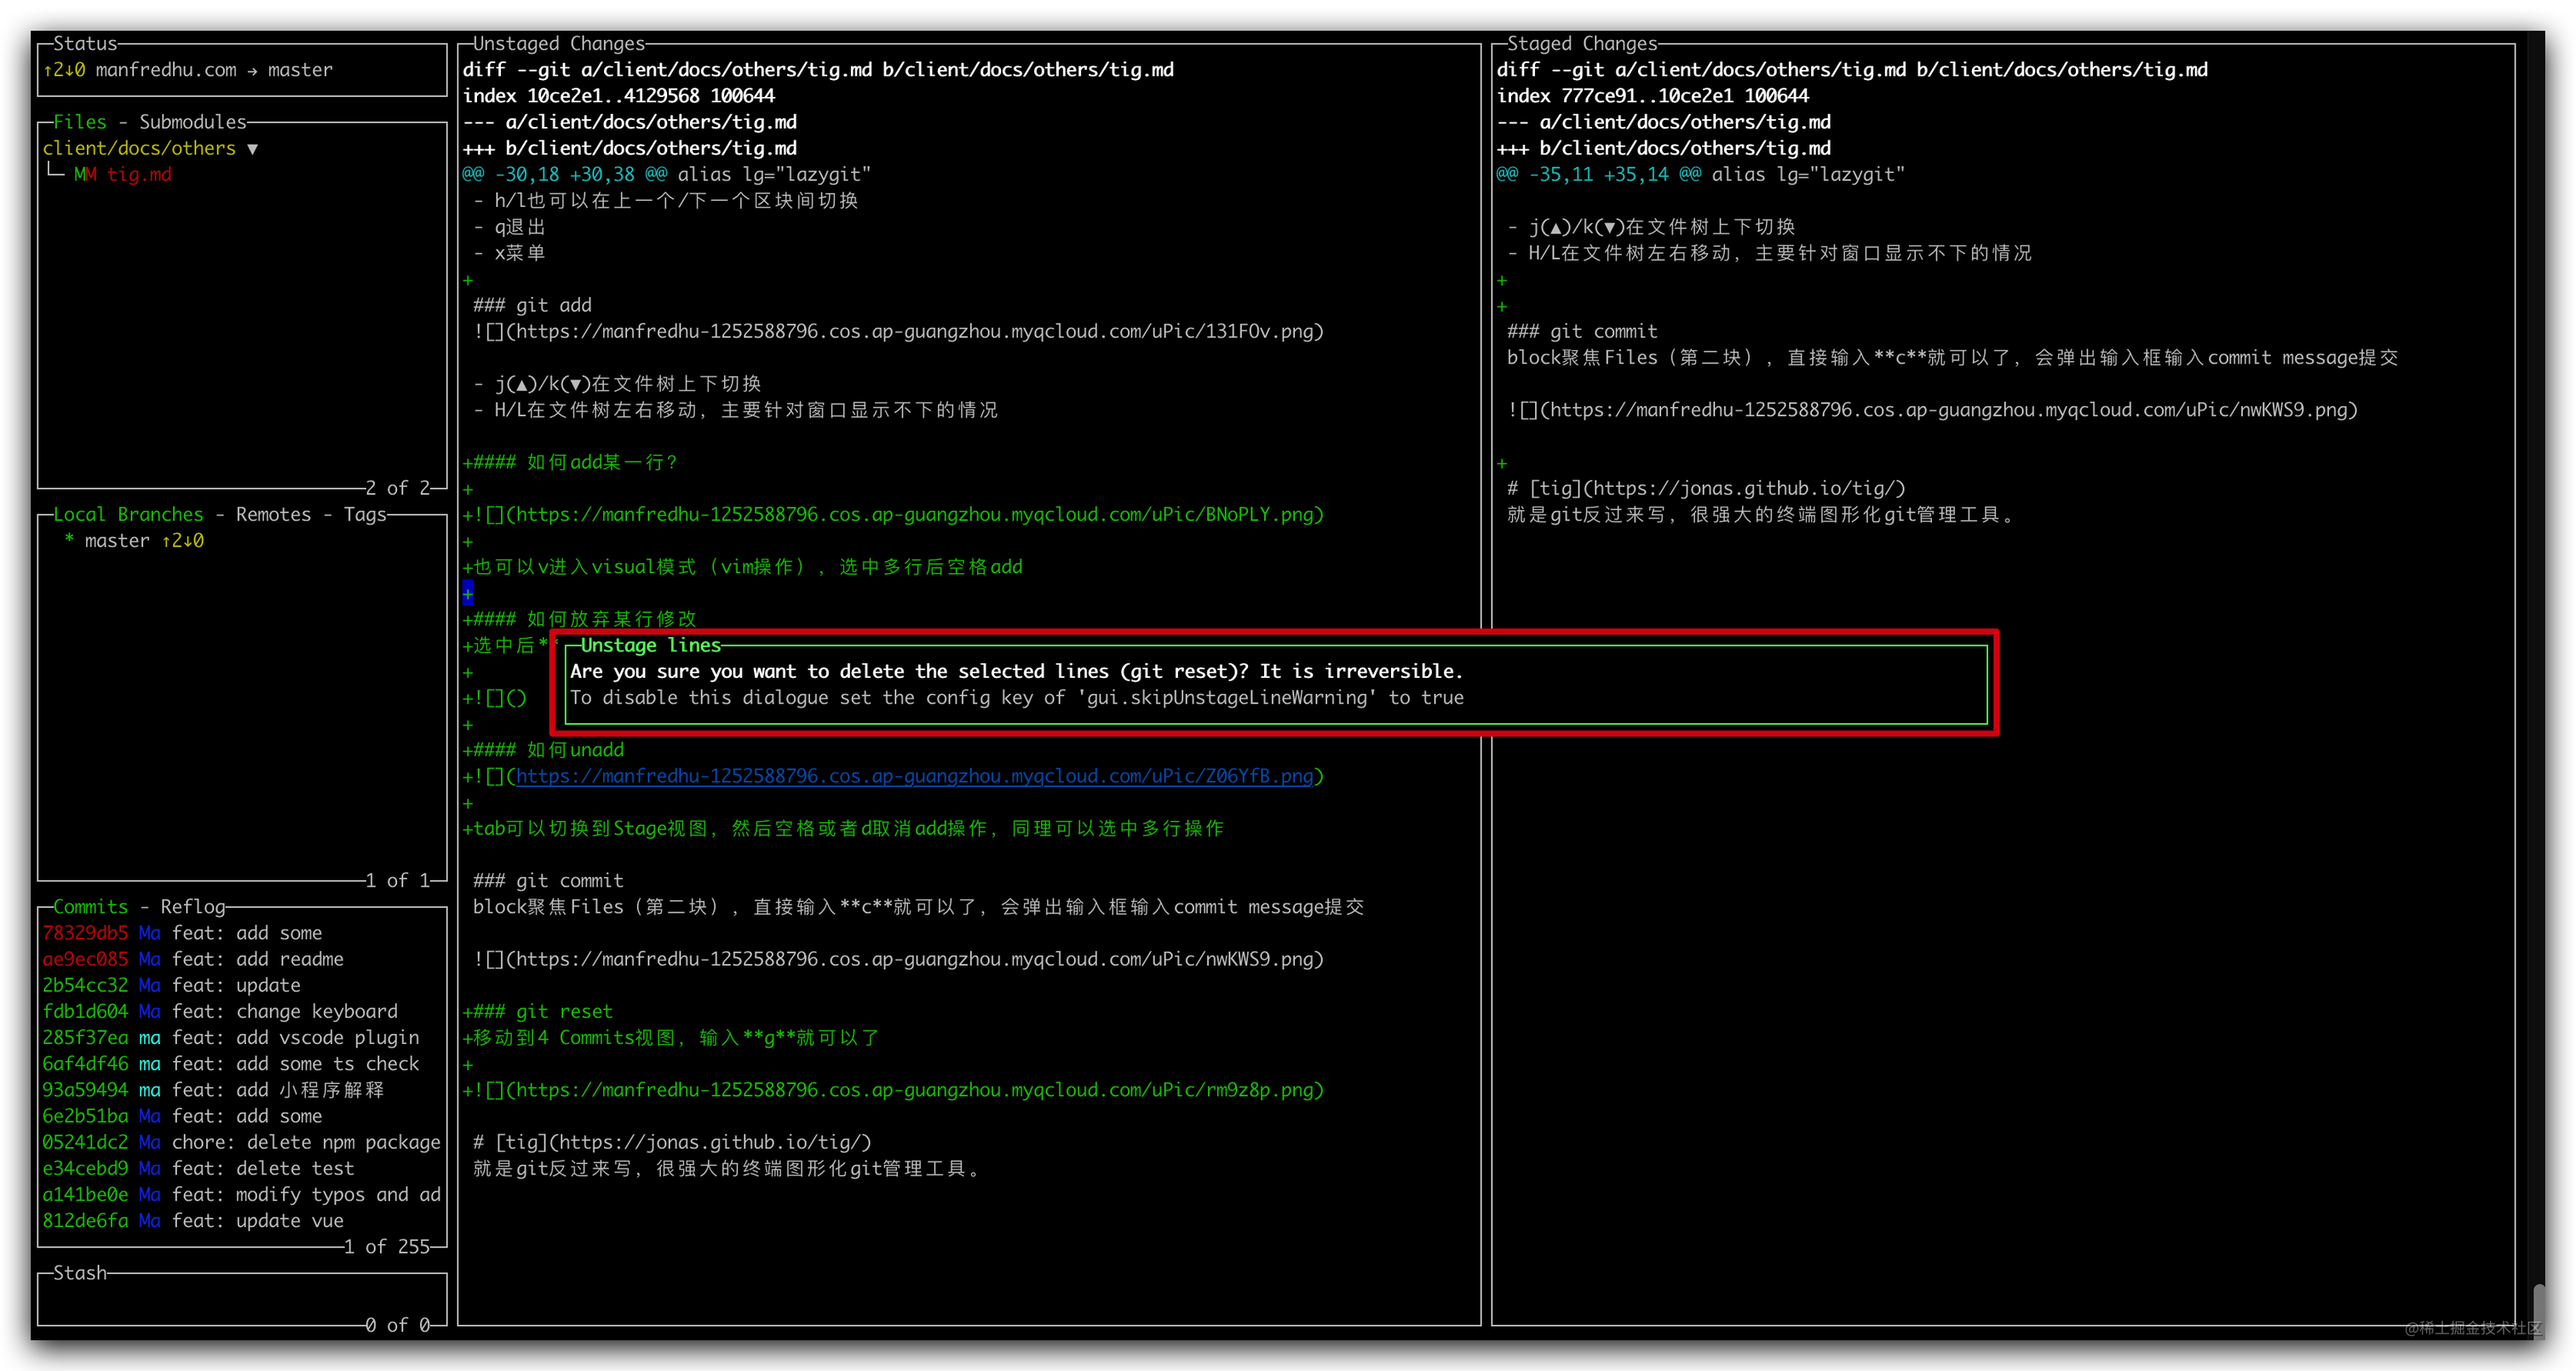Click the Status panel repo name
Image resolution: width=2576 pixels, height=1371 pixels.
coord(166,70)
